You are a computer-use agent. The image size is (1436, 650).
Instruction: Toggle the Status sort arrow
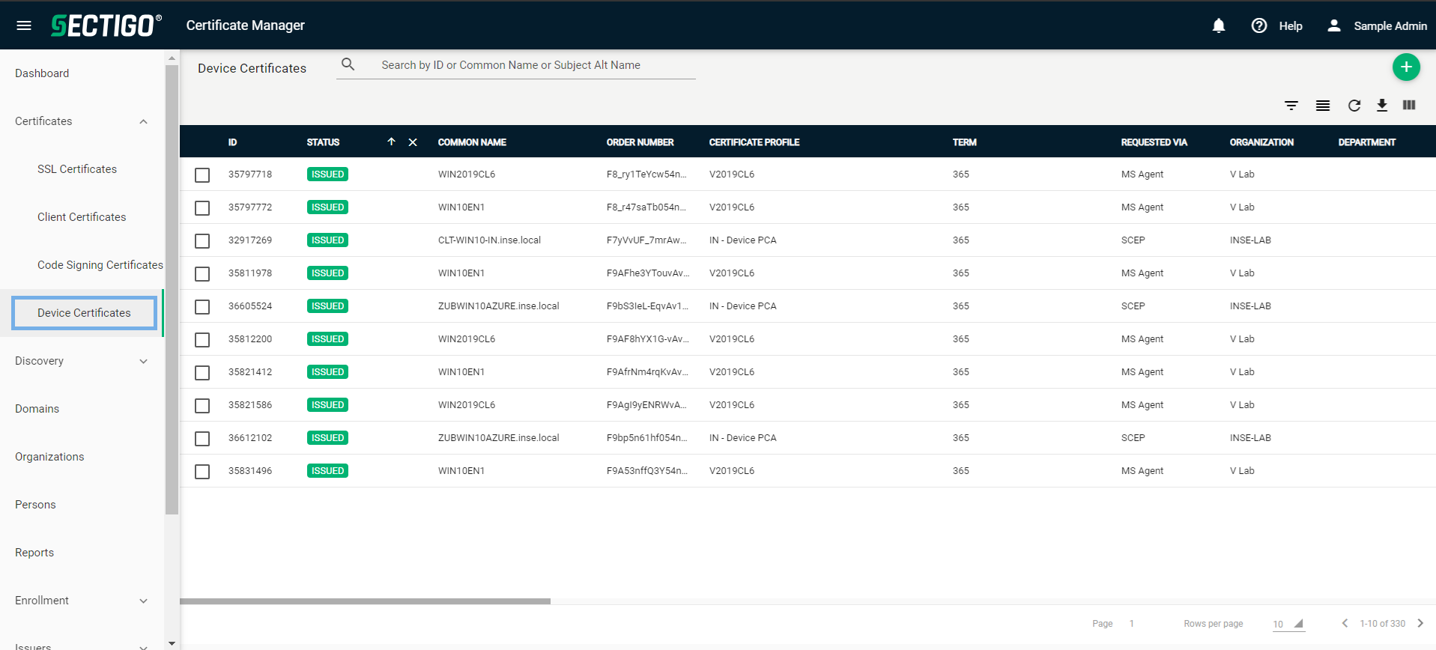click(x=391, y=142)
